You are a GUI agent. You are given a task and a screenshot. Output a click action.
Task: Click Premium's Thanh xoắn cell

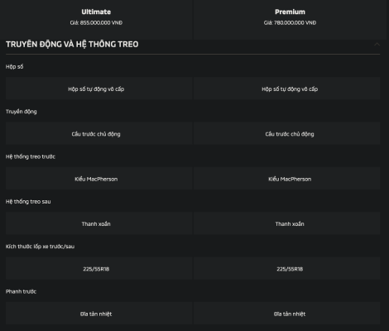coord(287,223)
